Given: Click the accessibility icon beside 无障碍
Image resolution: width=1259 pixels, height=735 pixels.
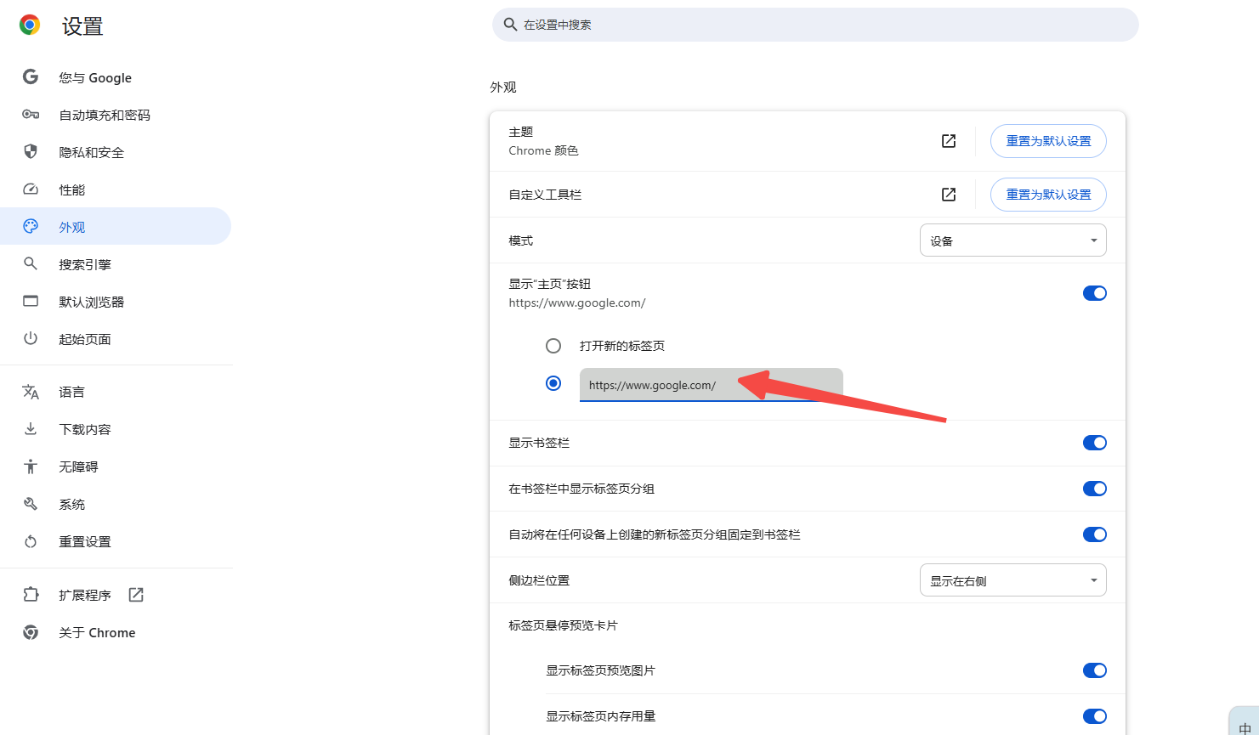Looking at the screenshot, I should tap(31, 466).
